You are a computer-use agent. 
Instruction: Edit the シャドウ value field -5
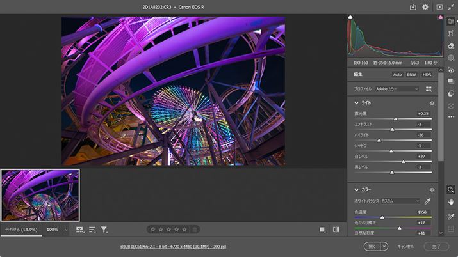tap(423, 146)
